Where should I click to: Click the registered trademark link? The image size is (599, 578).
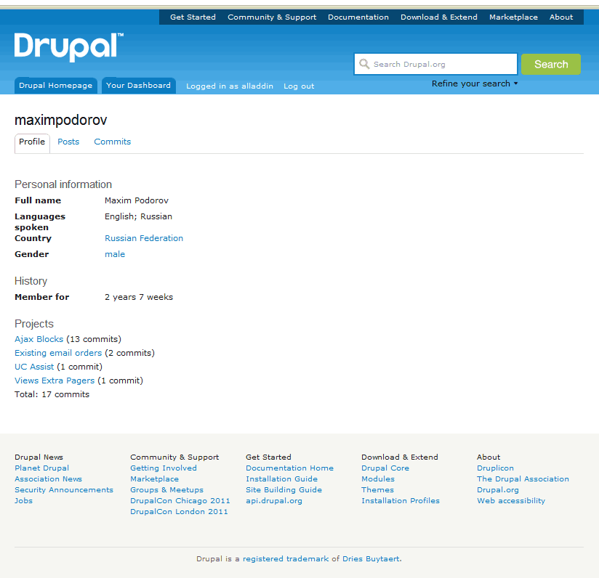[286, 559]
